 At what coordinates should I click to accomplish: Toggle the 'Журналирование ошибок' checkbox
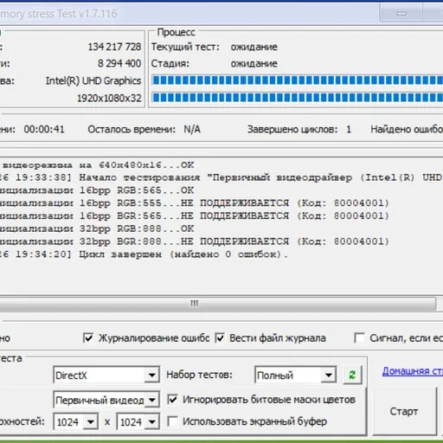(88, 338)
